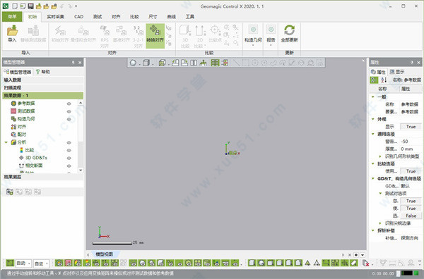
Task: Click the 初始对齐 initial alignment icon
Action: [60, 31]
